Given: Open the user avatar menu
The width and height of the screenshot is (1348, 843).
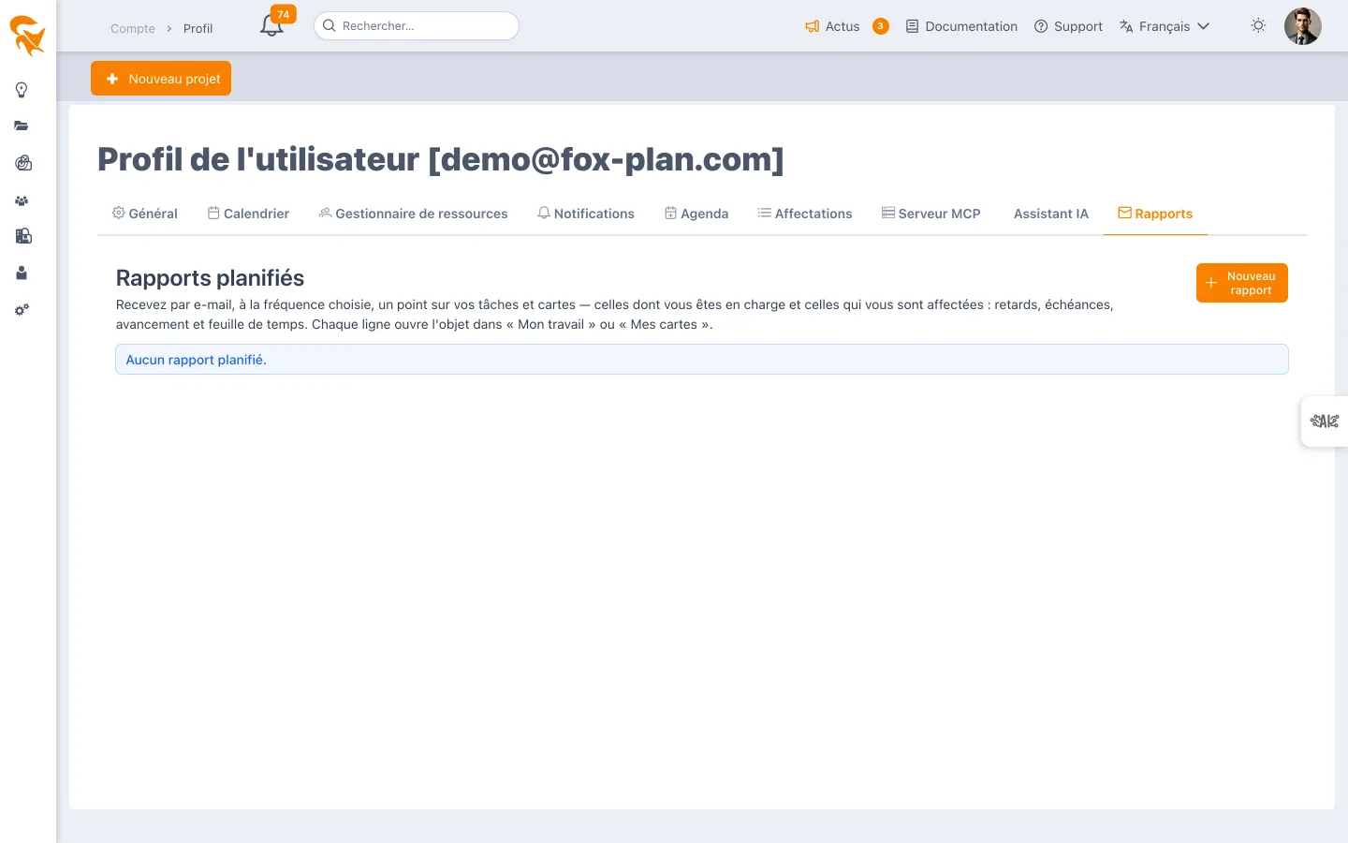Looking at the screenshot, I should [x=1302, y=26].
